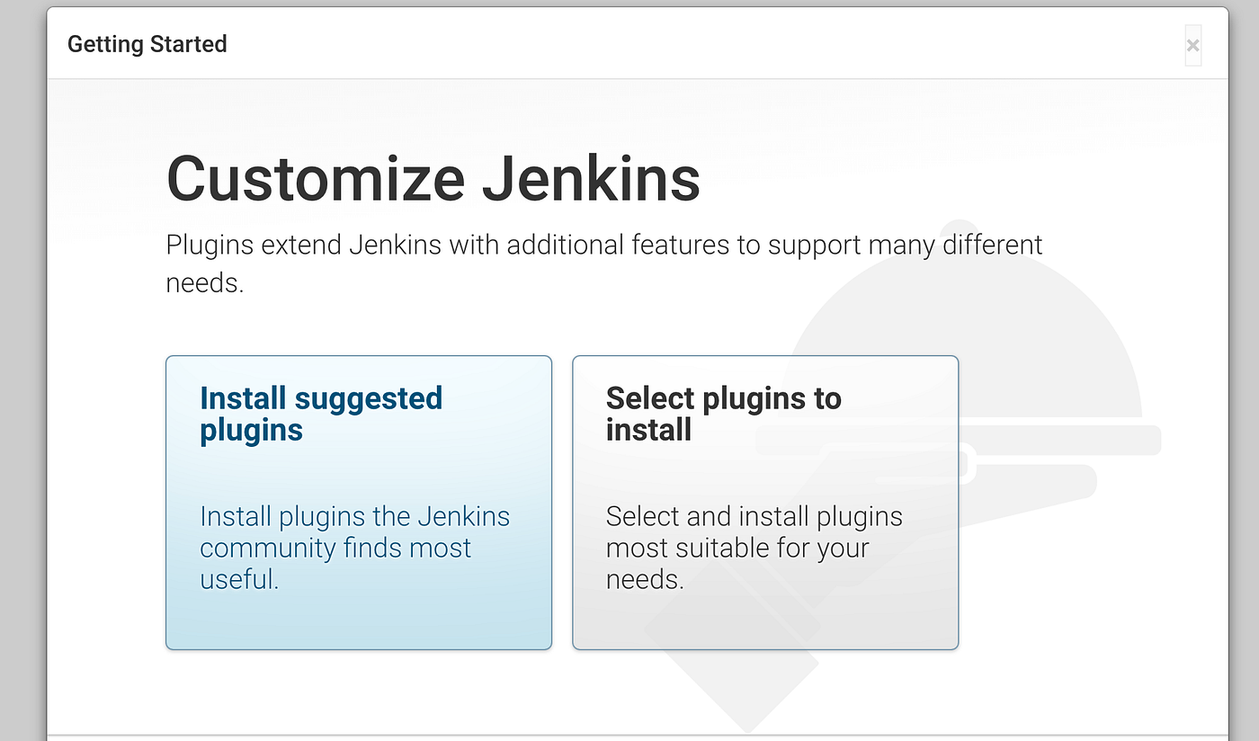Click the plugins description sentence under Customize Jenkins

point(603,244)
